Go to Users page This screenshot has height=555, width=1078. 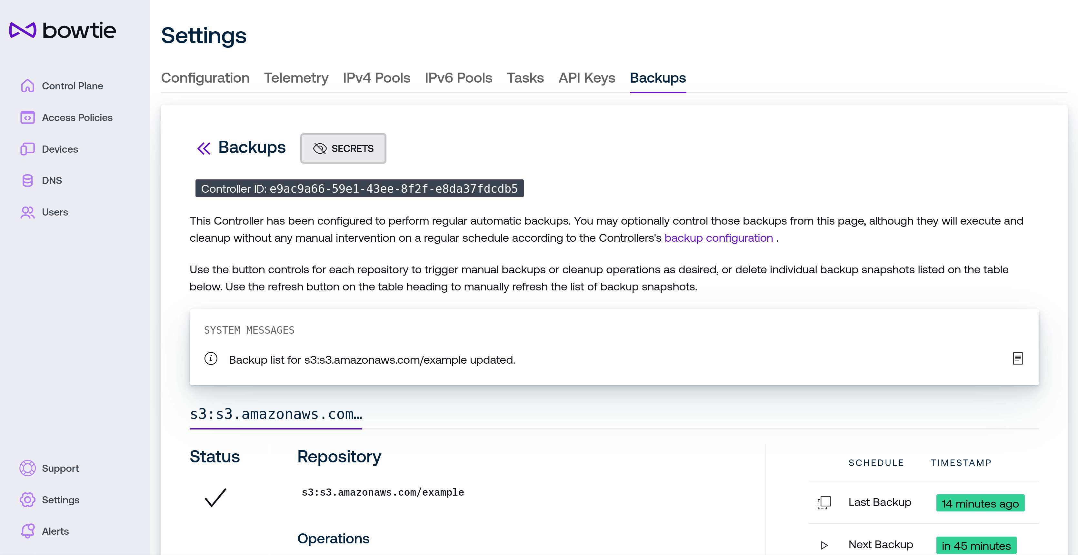(55, 212)
